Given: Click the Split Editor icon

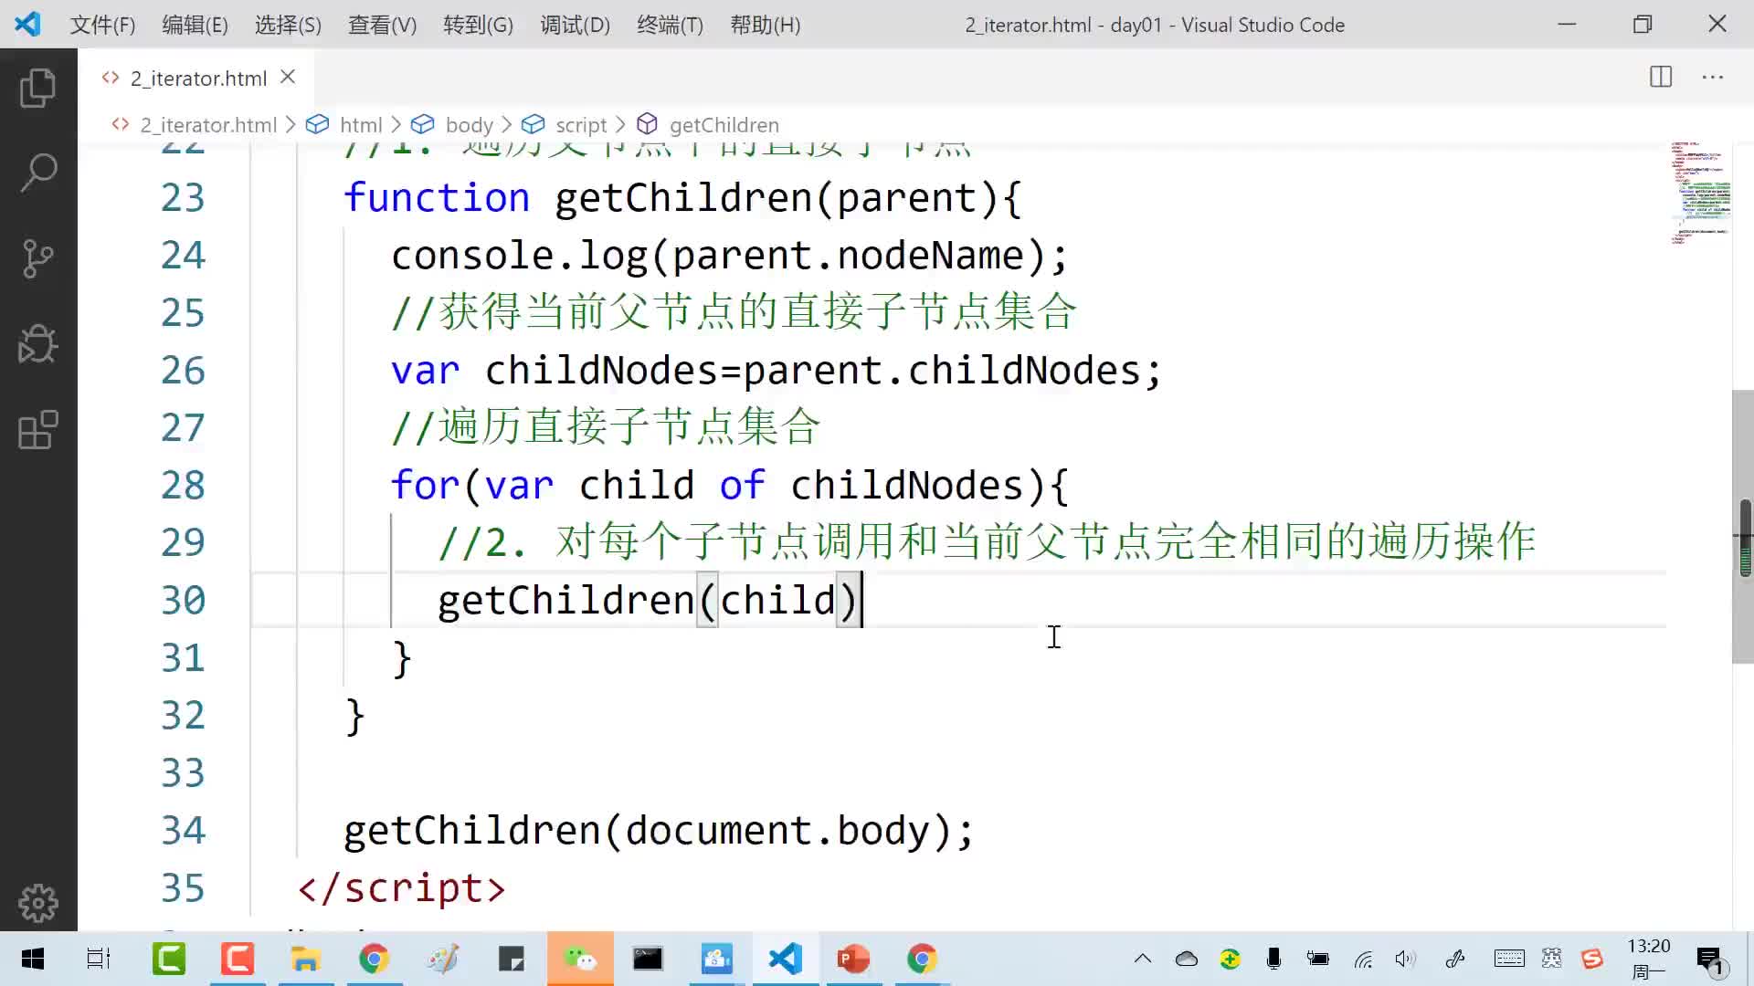Looking at the screenshot, I should [x=1661, y=77].
